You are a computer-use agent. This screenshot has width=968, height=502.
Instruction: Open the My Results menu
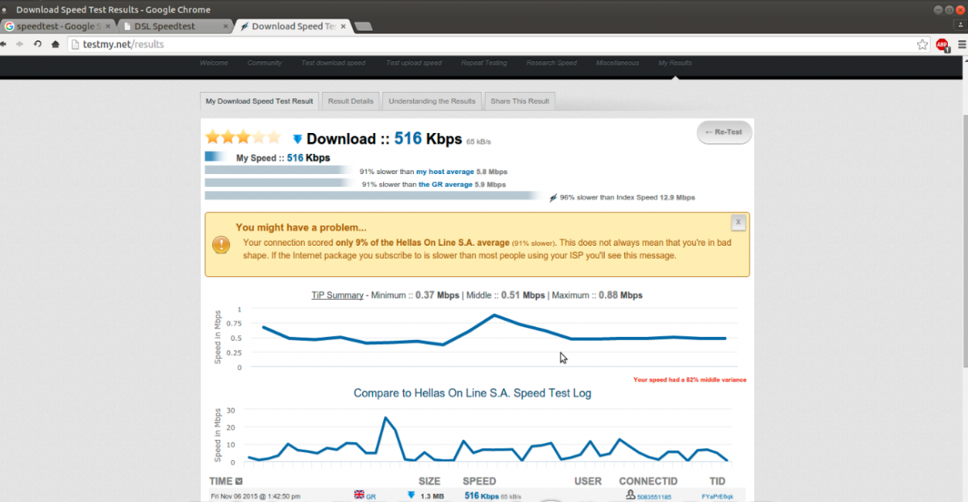675,63
